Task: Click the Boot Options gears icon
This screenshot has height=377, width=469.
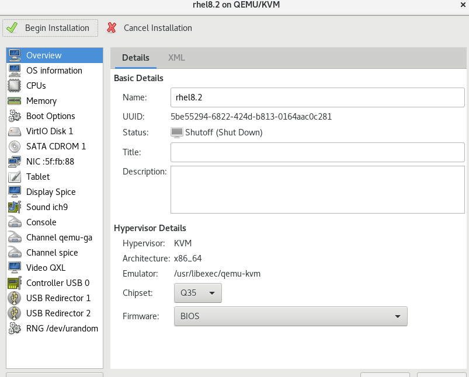Action: (15, 116)
